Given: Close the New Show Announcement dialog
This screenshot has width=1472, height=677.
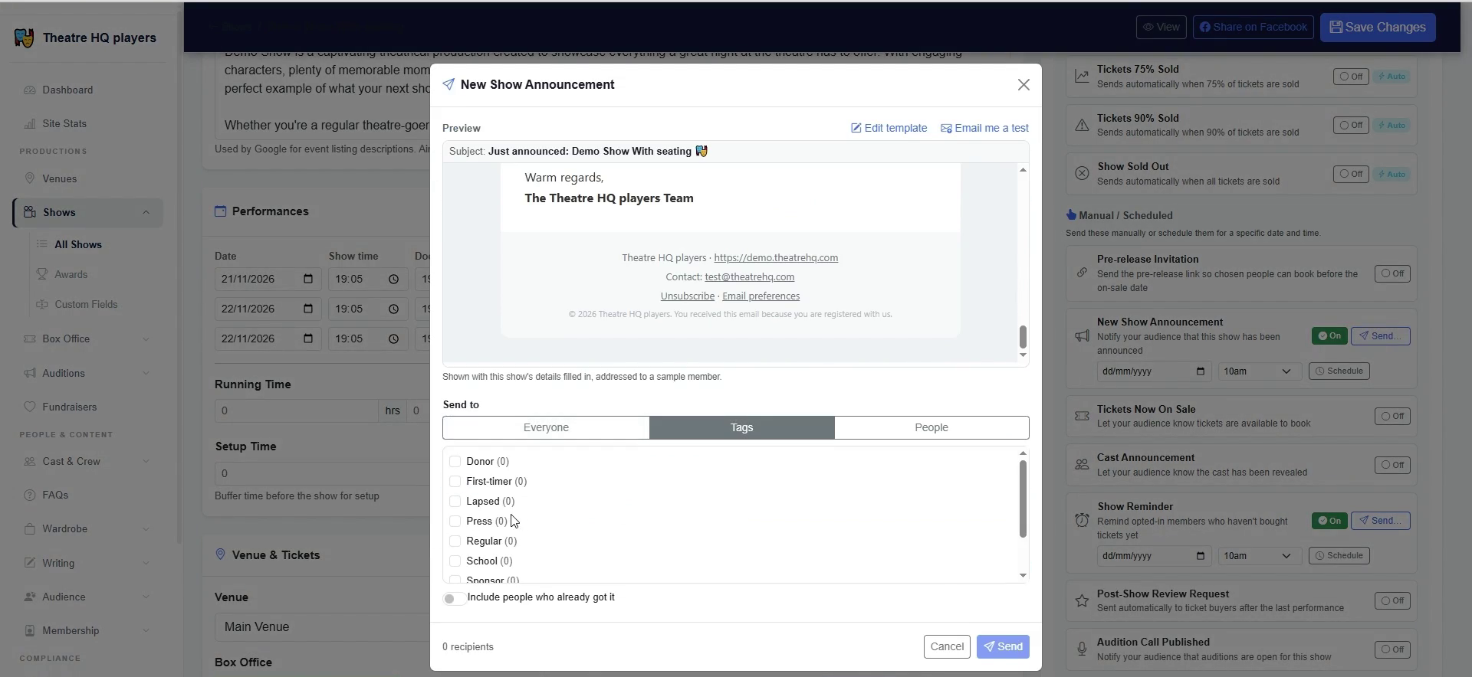Looking at the screenshot, I should pos(1024,85).
